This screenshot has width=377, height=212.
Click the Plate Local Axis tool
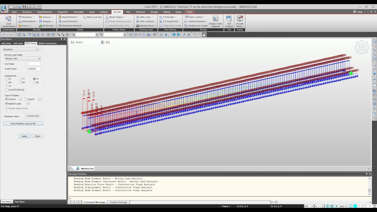pos(92,17)
